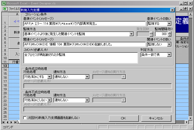Open 通知方法 dropdown under 条件不成立時処理
The width and height of the screenshot is (194, 130).
click(x=87, y=100)
